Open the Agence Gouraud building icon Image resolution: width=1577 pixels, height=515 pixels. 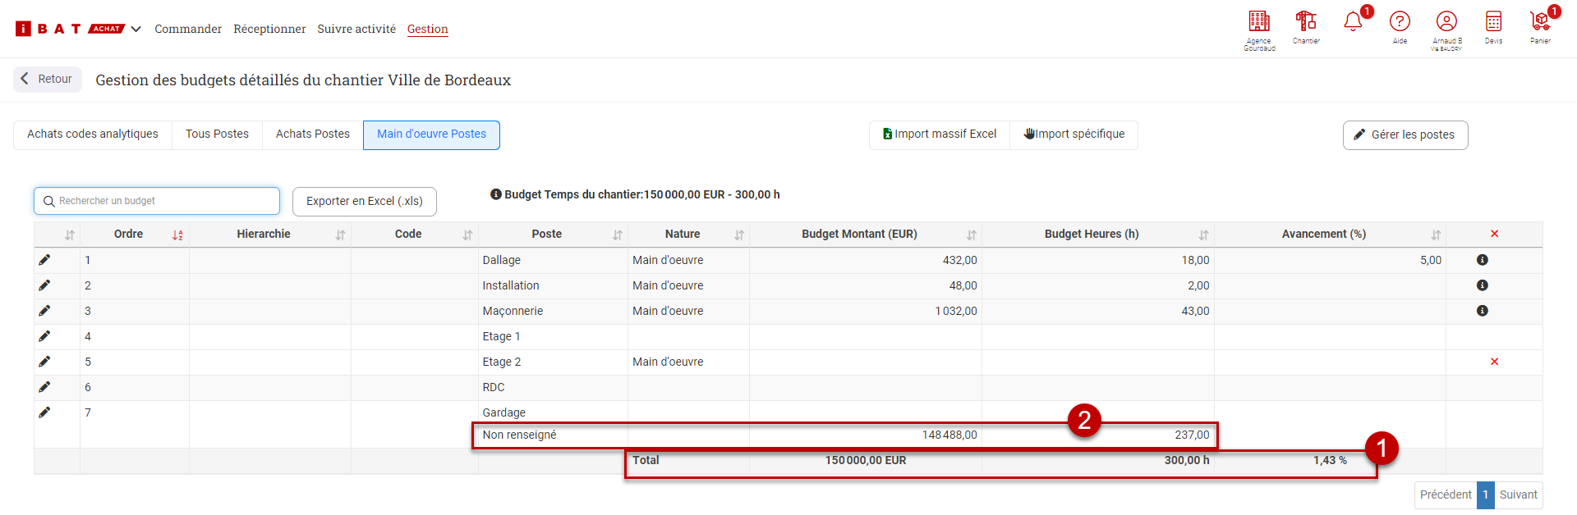pos(1258,22)
